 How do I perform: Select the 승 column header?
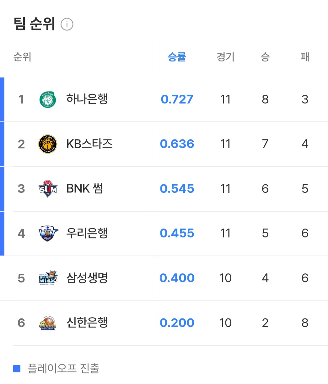(x=265, y=57)
